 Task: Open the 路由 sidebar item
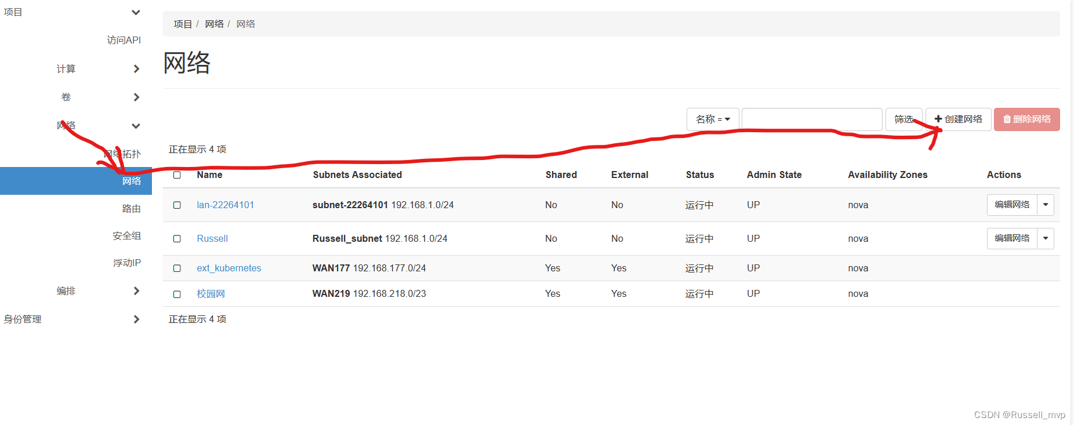(x=132, y=208)
